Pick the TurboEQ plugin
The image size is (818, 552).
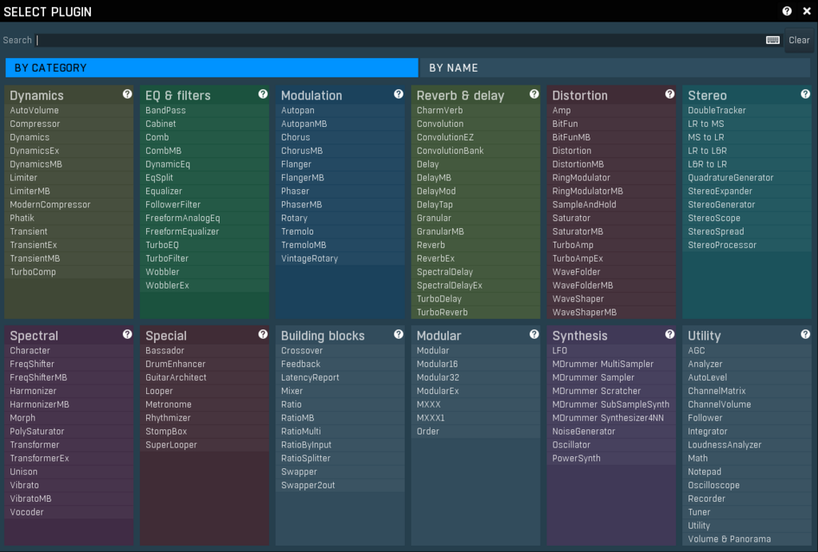point(204,245)
